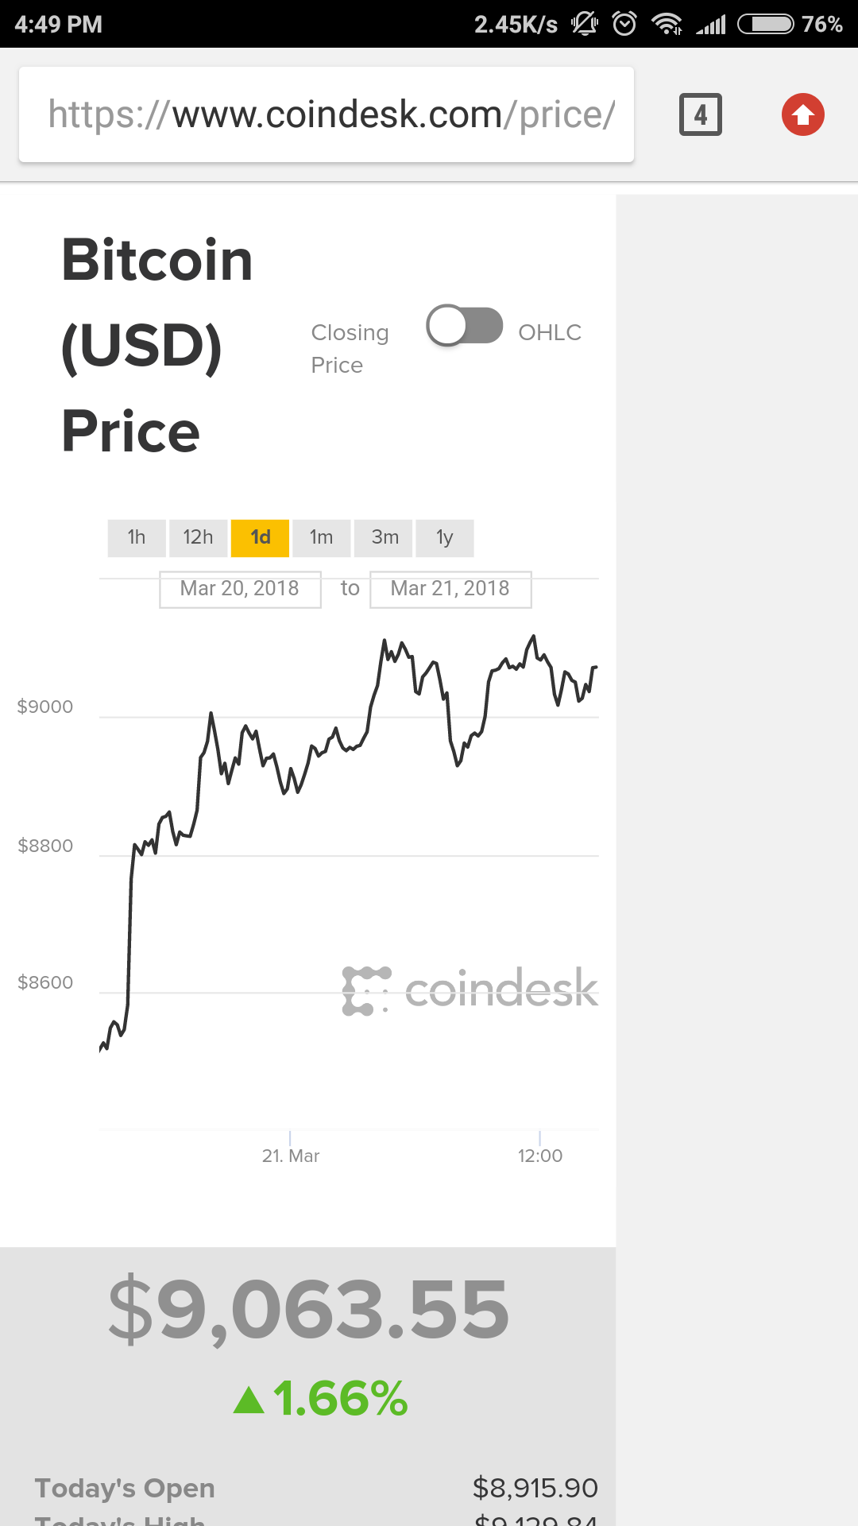Viewport: 858px width, 1526px height.
Task: Select the 1y chart range
Action: click(445, 538)
